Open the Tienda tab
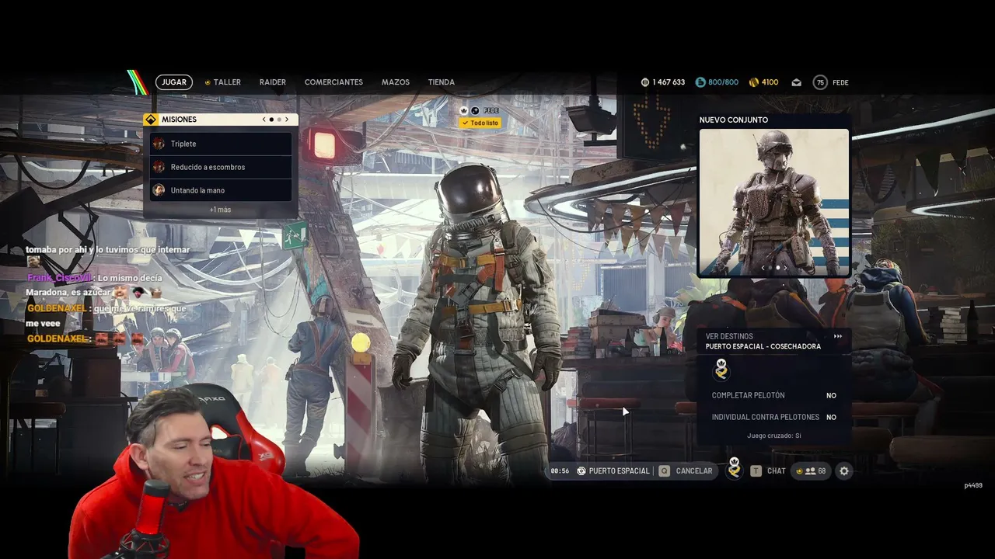Screen dimensions: 995x559 442,82
